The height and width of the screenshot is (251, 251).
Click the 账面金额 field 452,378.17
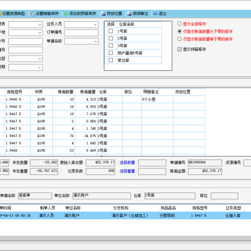[205, 171]
